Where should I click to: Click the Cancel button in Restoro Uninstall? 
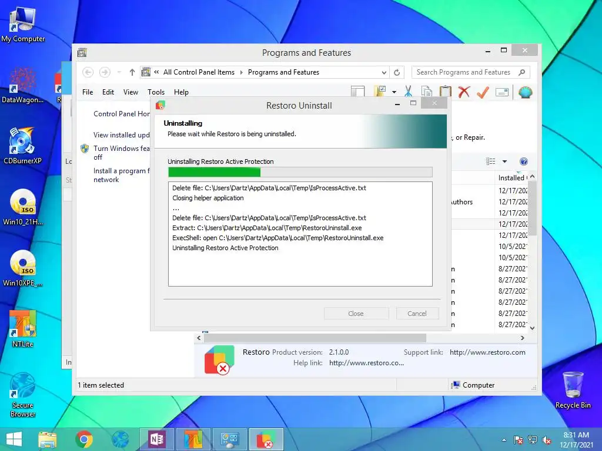(x=417, y=314)
